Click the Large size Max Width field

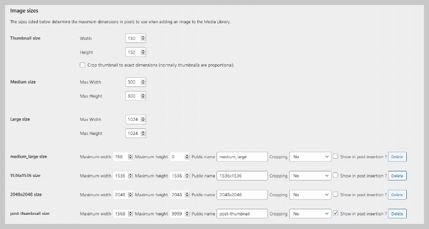point(133,120)
